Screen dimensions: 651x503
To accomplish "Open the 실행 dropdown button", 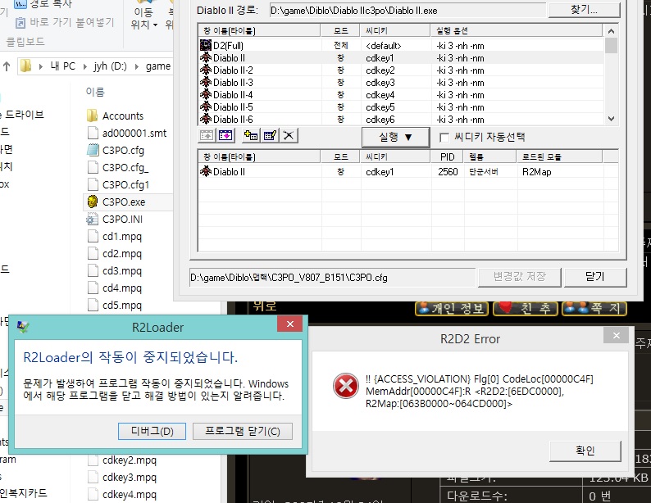I will (x=396, y=138).
